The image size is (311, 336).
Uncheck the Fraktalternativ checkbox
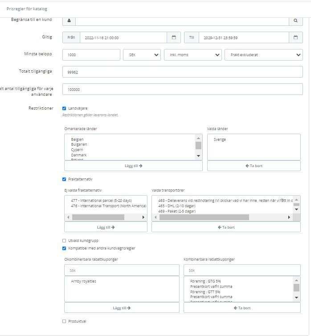[64, 179]
